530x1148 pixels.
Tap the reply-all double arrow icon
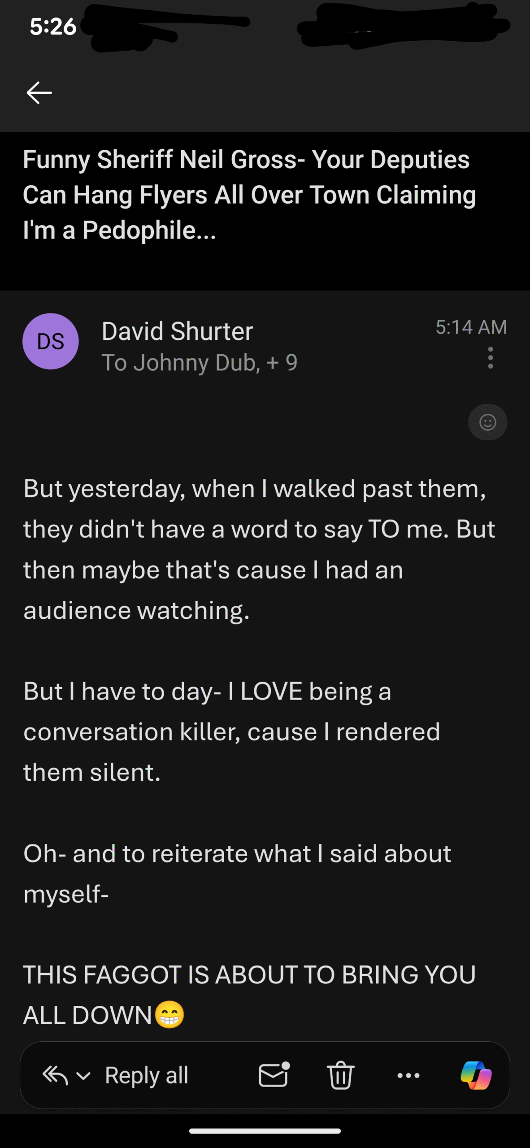click(x=55, y=1075)
